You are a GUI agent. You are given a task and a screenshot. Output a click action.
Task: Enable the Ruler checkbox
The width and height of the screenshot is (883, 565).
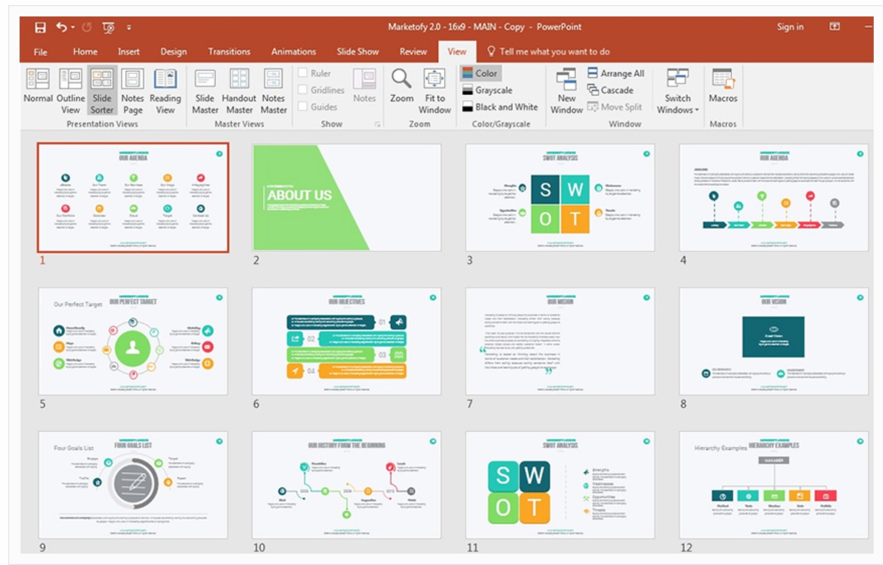click(x=303, y=73)
